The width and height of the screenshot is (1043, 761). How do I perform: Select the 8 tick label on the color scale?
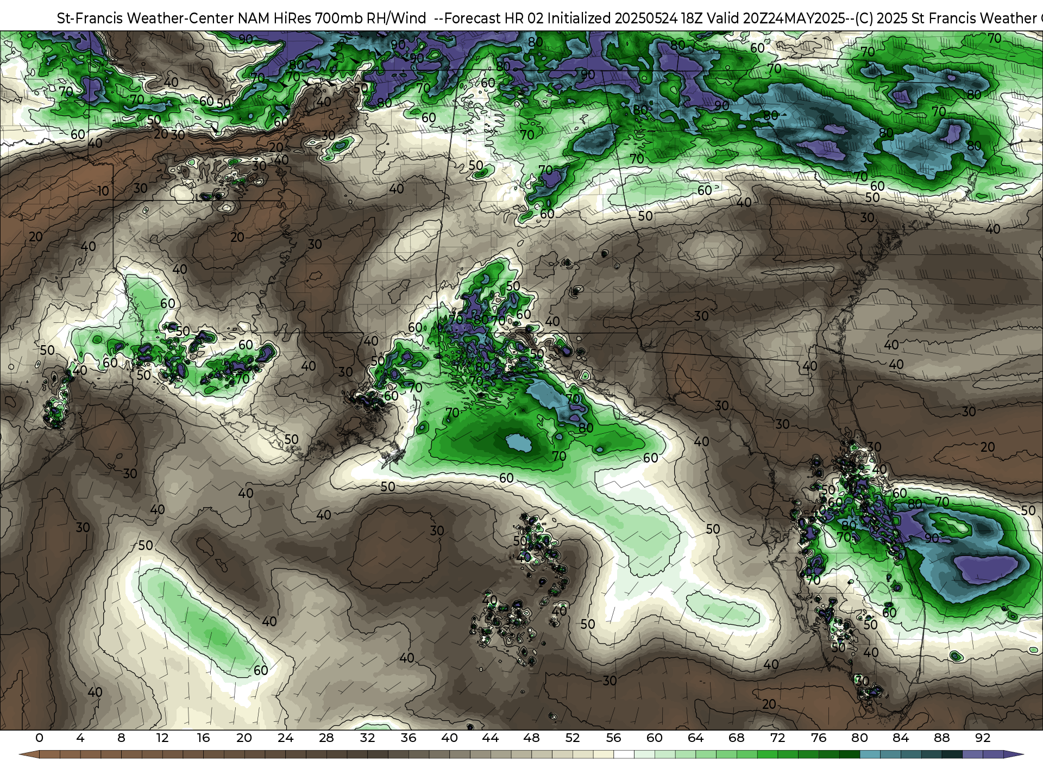coord(121,738)
